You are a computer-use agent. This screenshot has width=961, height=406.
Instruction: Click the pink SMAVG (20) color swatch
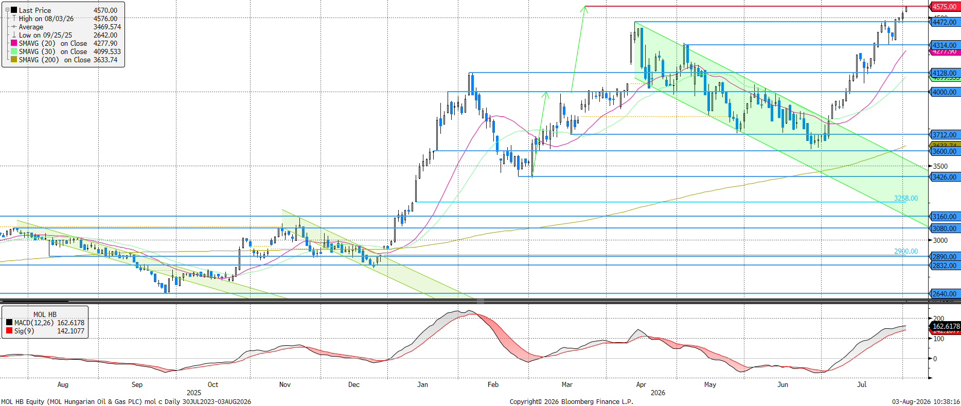pyautogui.click(x=14, y=43)
